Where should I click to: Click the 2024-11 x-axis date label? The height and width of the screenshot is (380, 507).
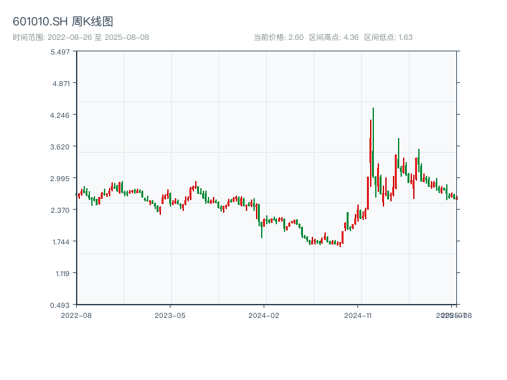click(x=358, y=315)
